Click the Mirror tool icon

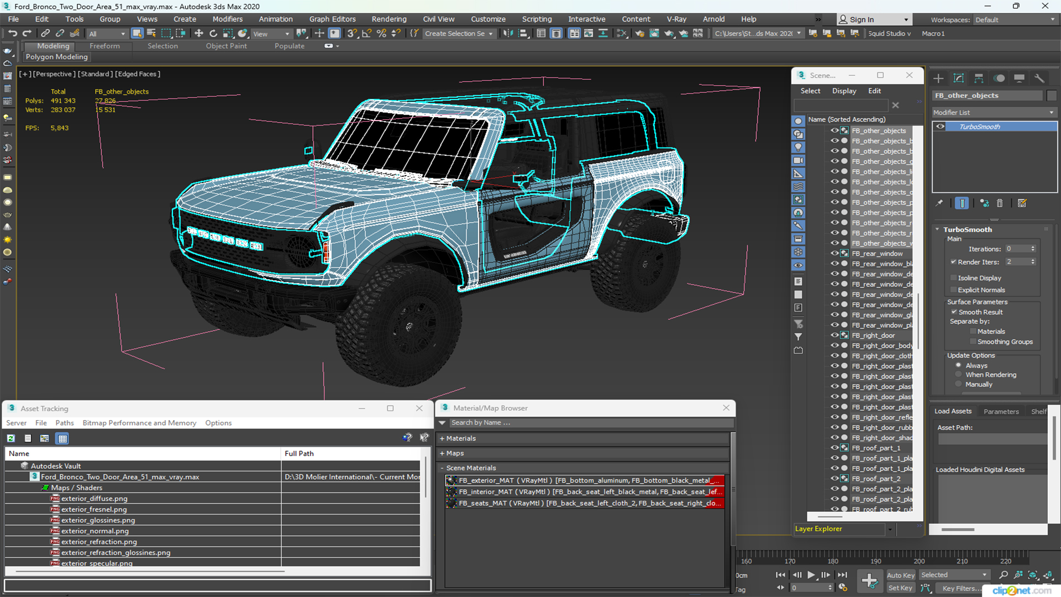508,33
